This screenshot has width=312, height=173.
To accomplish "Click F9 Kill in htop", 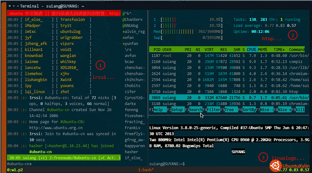I will tap(298, 110).
